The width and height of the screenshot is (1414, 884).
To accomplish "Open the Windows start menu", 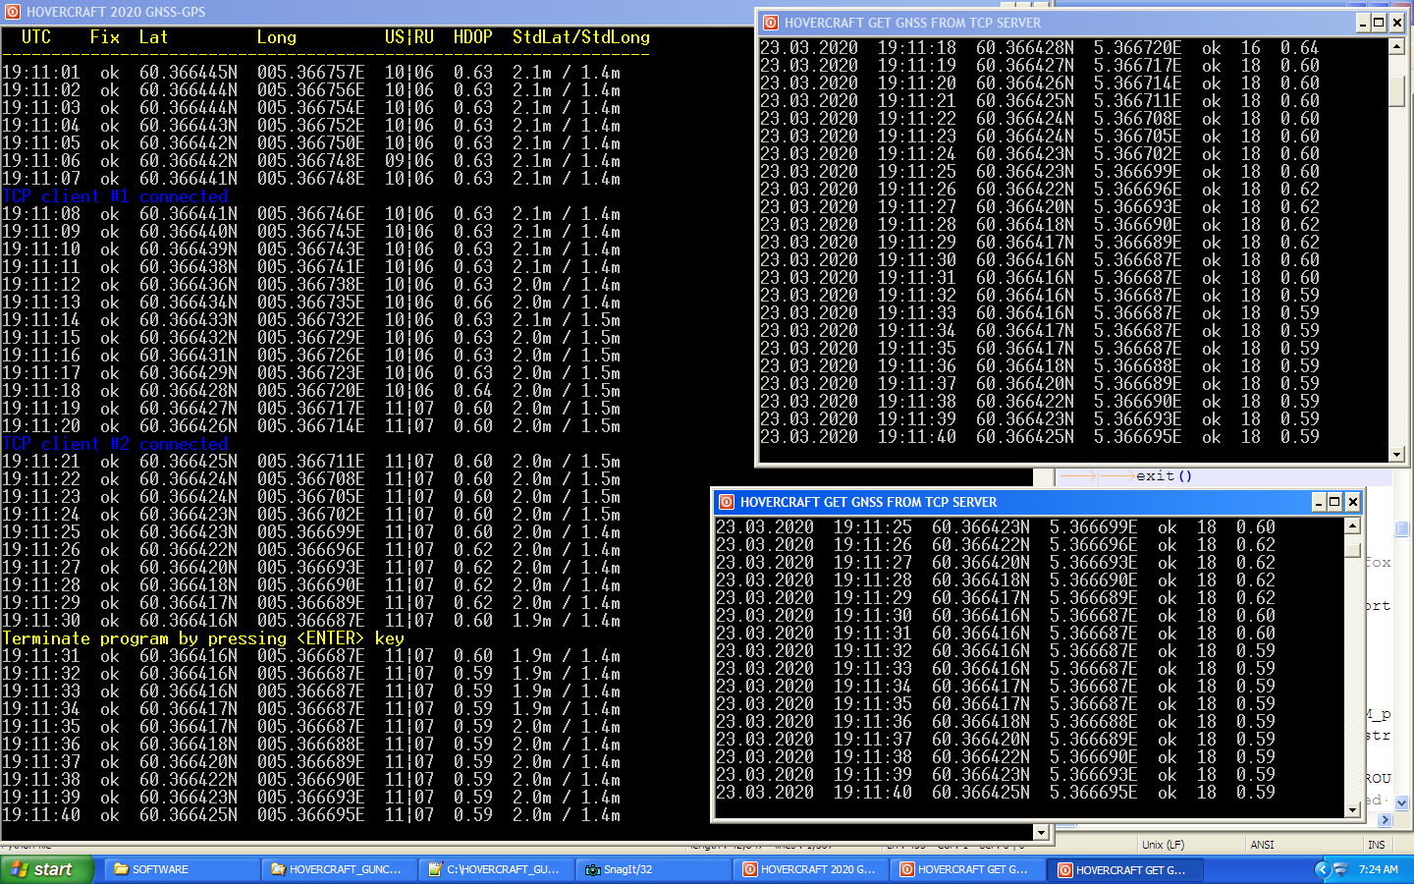I will coord(47,869).
